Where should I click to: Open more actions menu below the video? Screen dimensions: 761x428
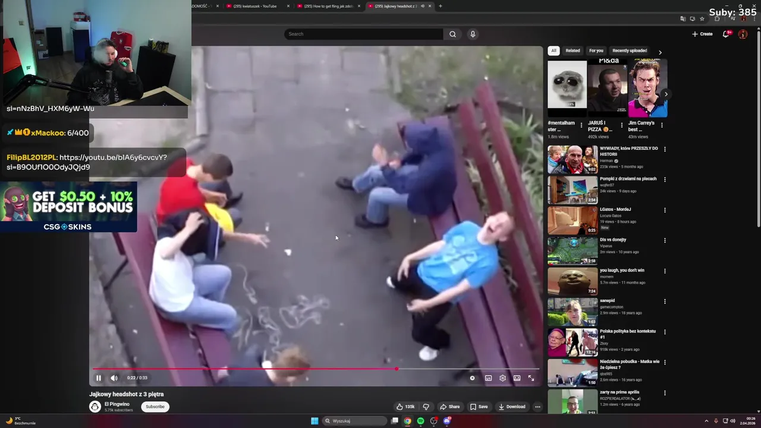pyautogui.click(x=537, y=407)
